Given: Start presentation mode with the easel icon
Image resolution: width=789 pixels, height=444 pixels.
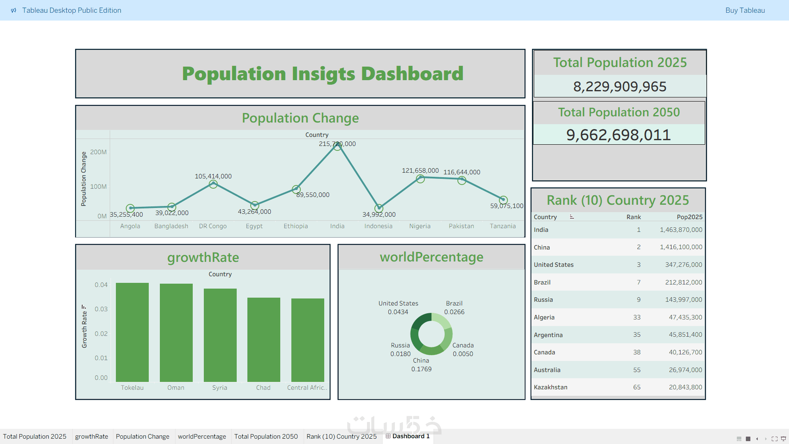Looking at the screenshot, I should (783, 439).
